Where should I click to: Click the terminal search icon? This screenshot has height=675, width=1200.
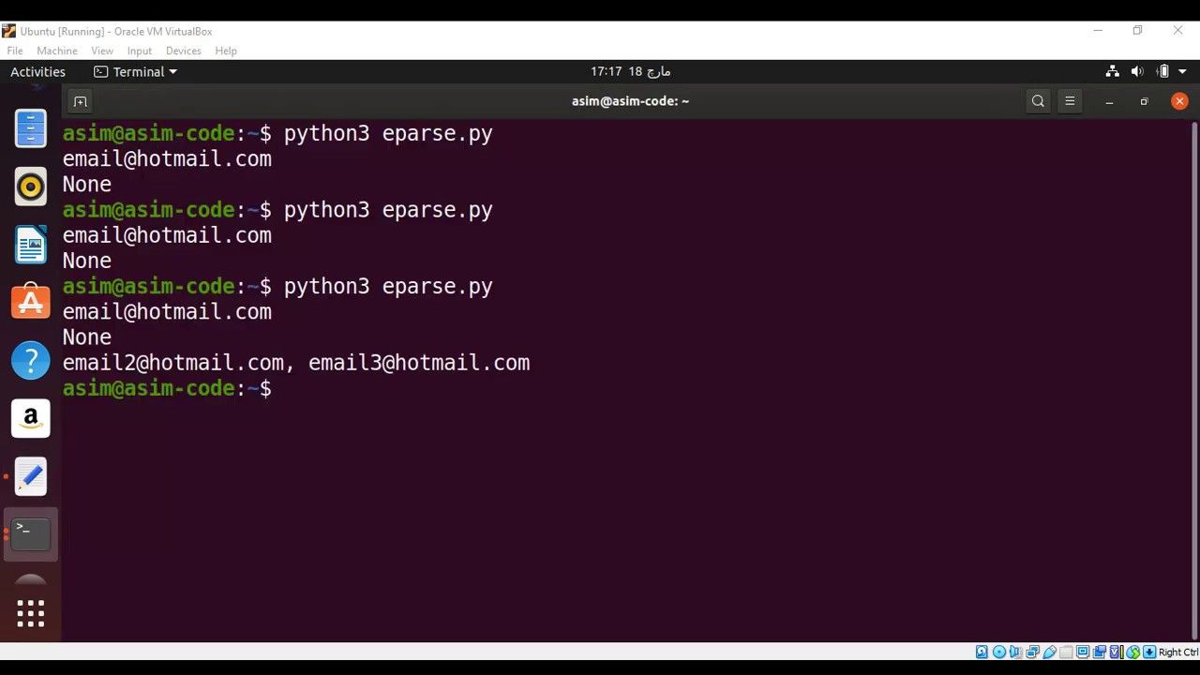click(1038, 101)
